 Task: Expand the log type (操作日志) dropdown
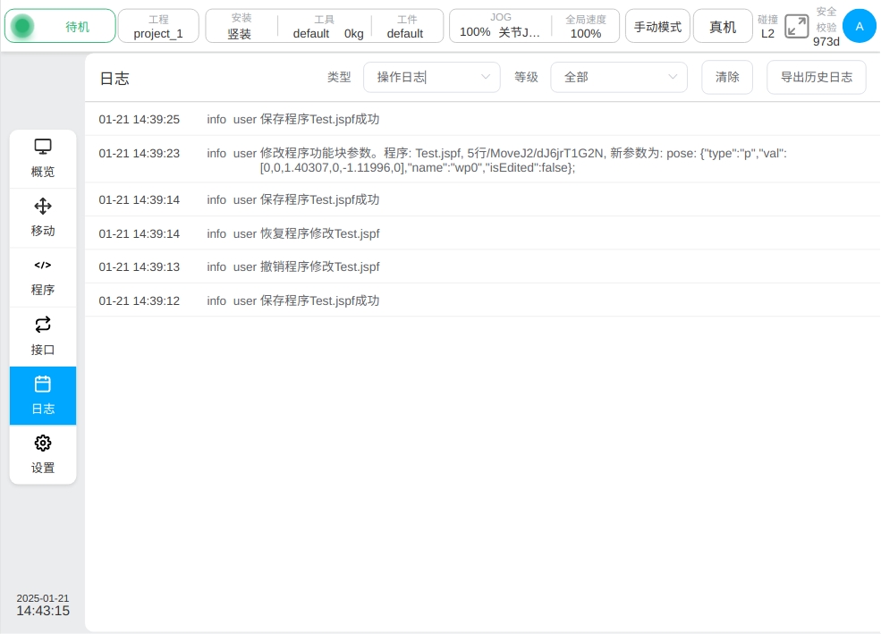tap(431, 78)
